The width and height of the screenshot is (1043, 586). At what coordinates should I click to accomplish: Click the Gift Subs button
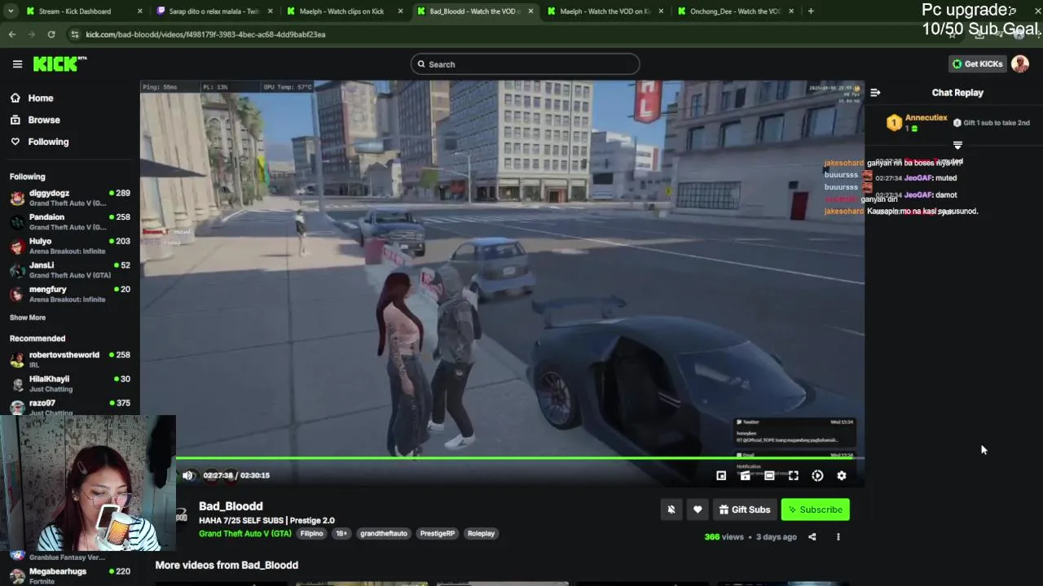[745, 509]
